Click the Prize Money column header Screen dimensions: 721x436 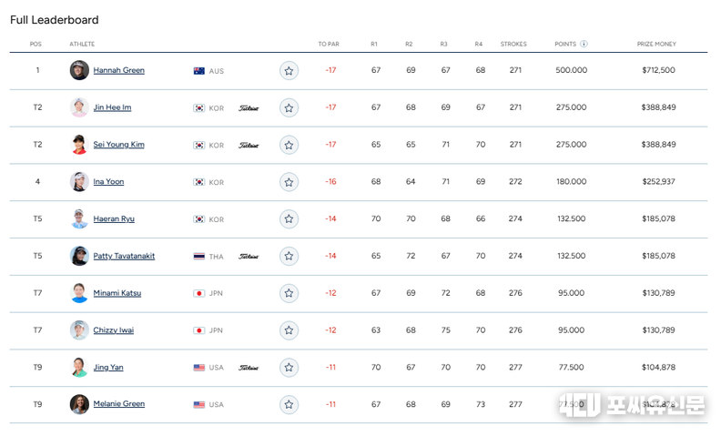[x=655, y=44]
